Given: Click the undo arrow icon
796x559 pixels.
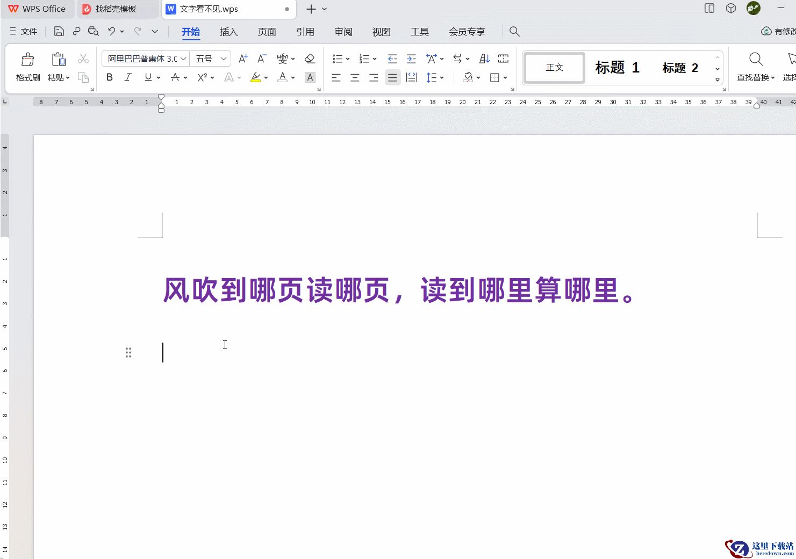Looking at the screenshot, I should (111, 32).
